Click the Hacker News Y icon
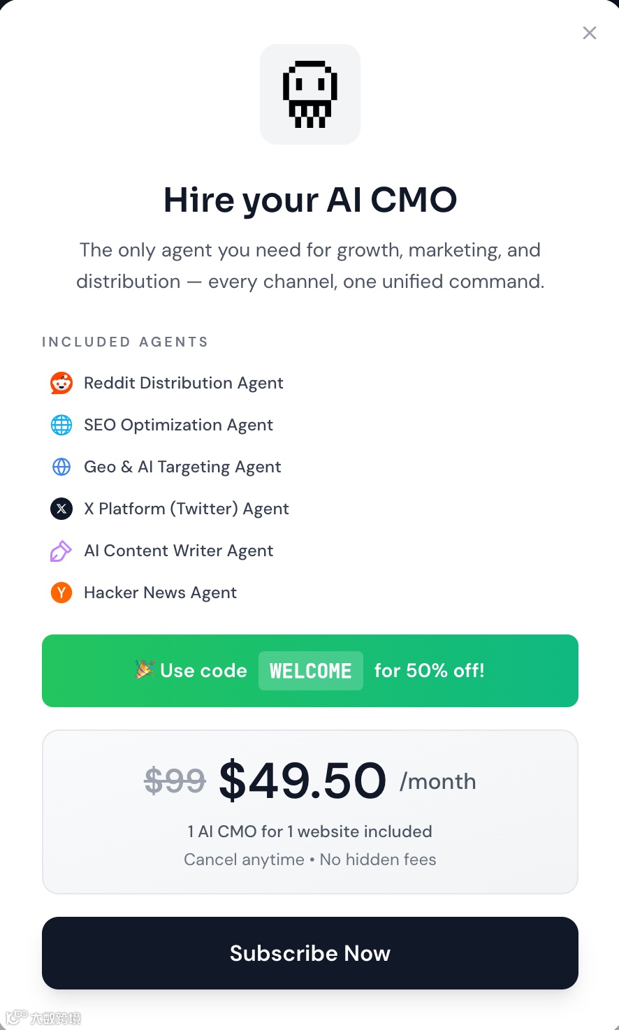 (61, 593)
